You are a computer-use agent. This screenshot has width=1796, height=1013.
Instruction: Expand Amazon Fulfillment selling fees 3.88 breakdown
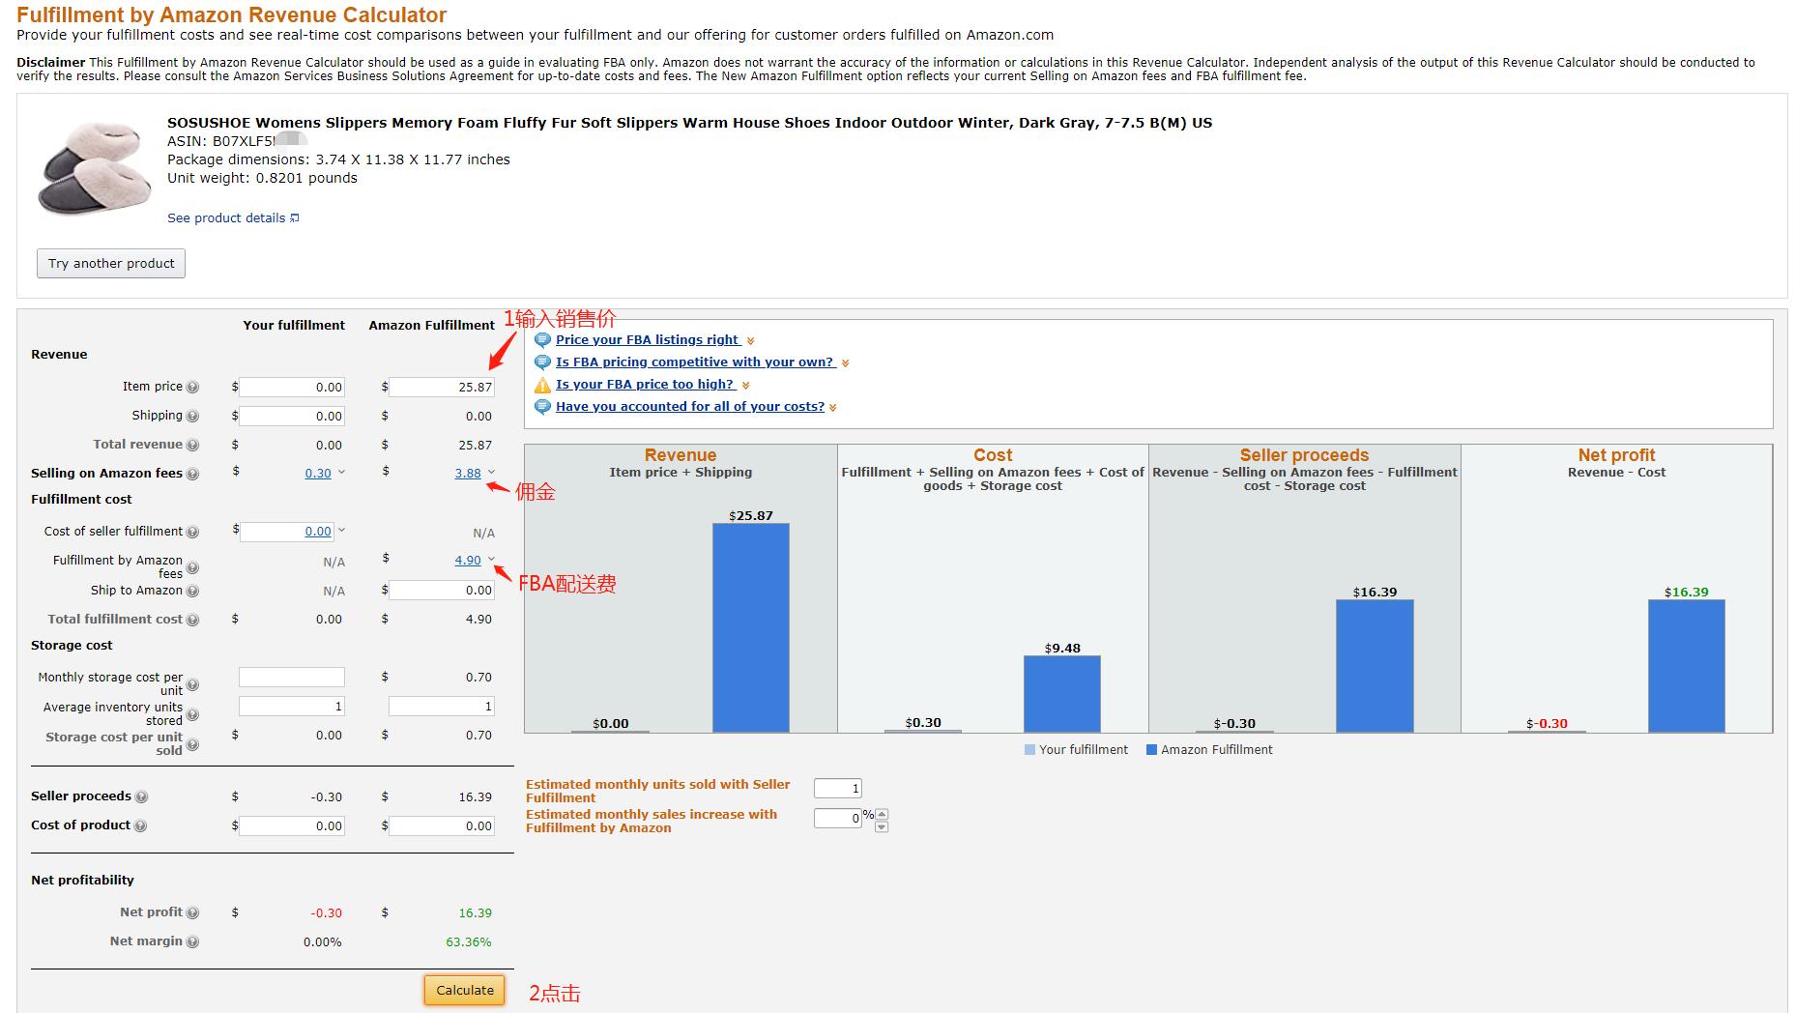491,473
